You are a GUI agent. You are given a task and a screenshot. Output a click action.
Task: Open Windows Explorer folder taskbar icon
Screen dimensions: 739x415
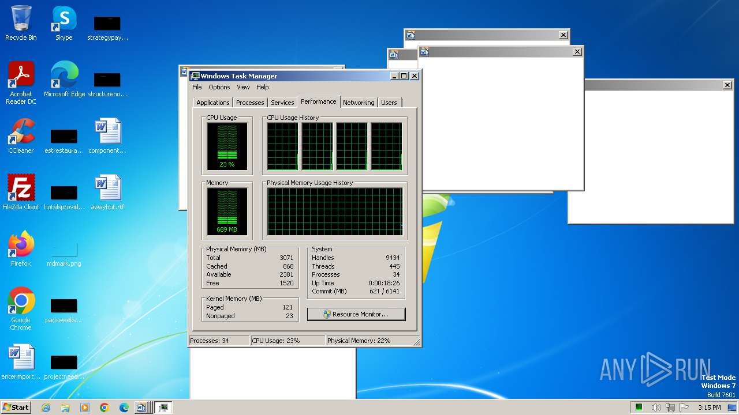(65, 408)
